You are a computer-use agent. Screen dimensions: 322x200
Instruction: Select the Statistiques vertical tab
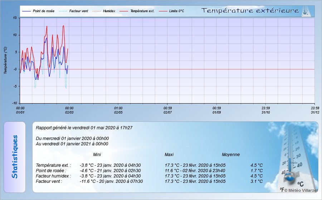(x=14, y=157)
